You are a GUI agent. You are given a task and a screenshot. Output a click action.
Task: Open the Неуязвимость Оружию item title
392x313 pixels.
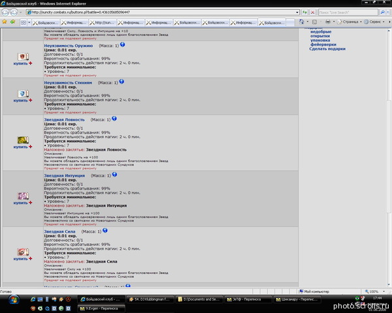69,46
